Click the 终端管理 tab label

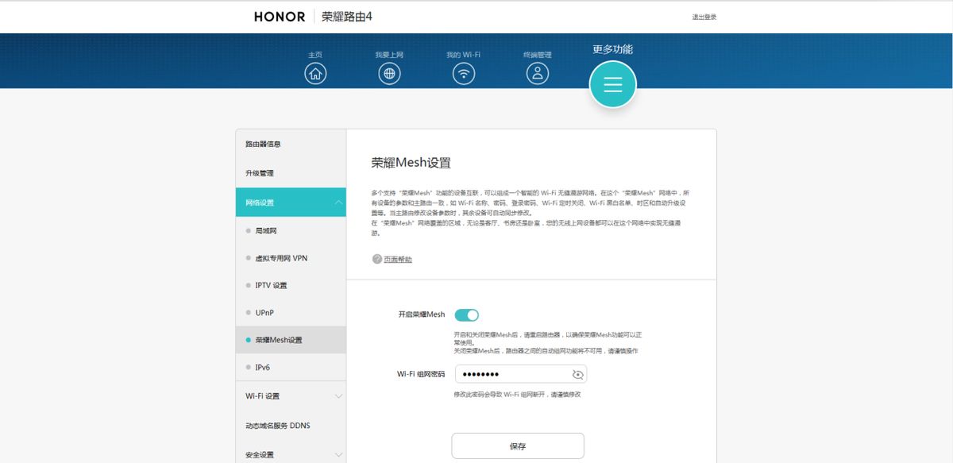point(538,55)
